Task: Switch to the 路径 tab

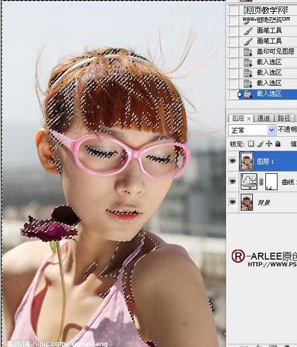Action: (284, 118)
